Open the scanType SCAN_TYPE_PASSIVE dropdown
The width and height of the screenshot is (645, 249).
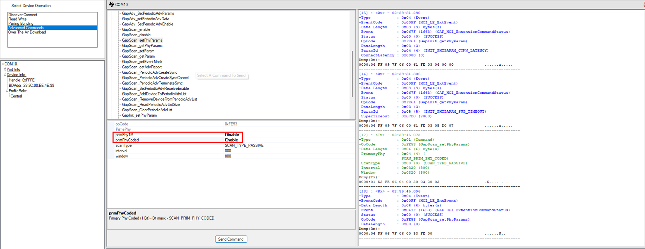244,146
